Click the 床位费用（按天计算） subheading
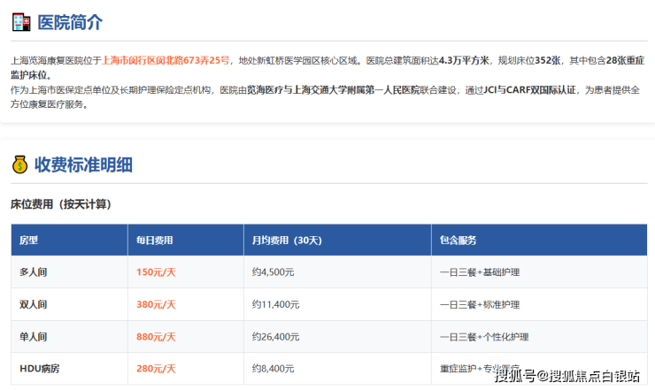 (x=60, y=204)
